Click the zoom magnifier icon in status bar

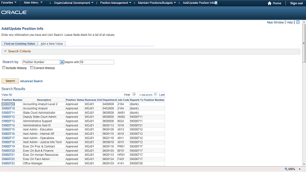(x=286, y=169)
